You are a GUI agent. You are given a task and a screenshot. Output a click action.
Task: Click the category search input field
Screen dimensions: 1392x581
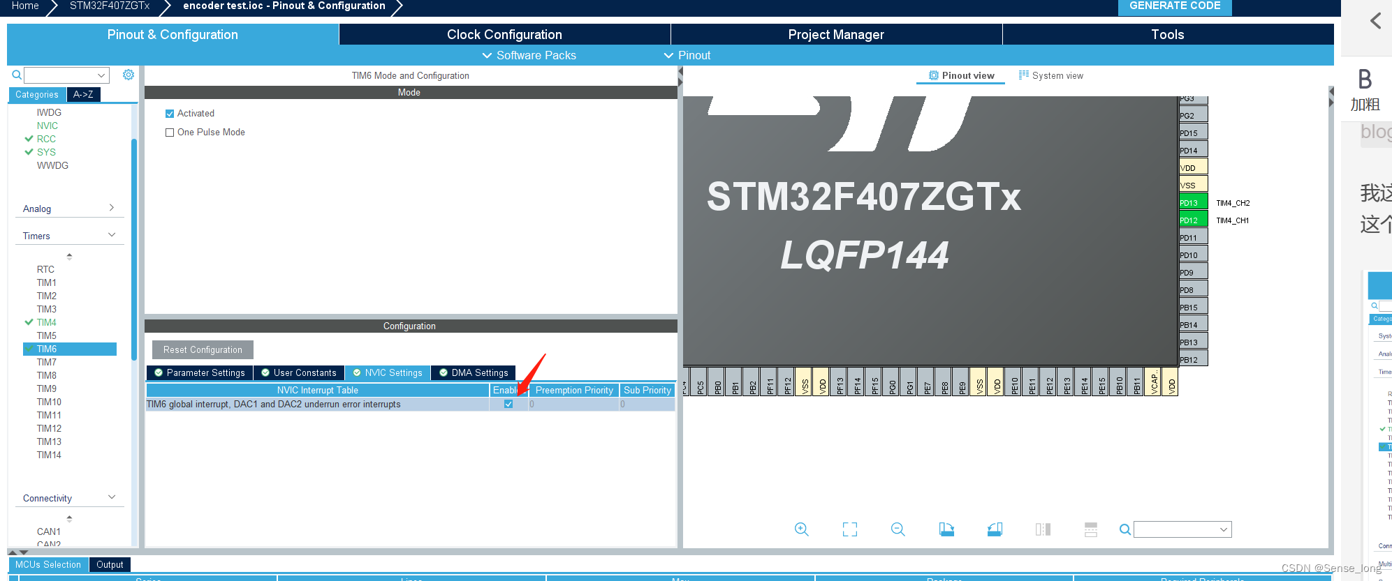[x=60, y=75]
